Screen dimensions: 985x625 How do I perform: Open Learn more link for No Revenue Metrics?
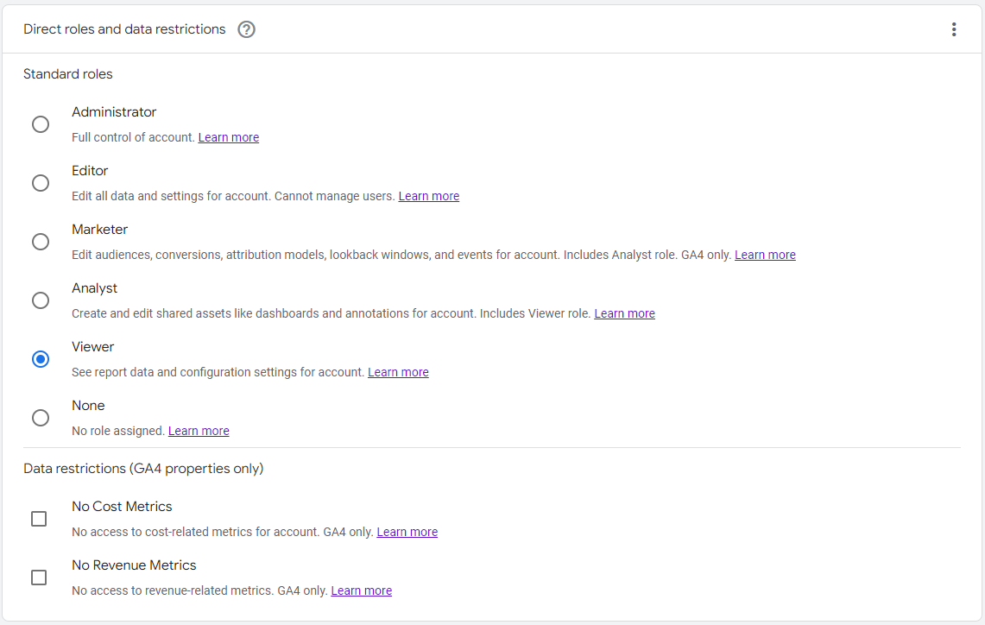(x=361, y=590)
